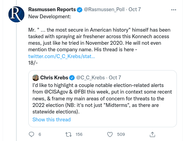Click Chris Krebs' small profile picture

[x=35, y=78]
